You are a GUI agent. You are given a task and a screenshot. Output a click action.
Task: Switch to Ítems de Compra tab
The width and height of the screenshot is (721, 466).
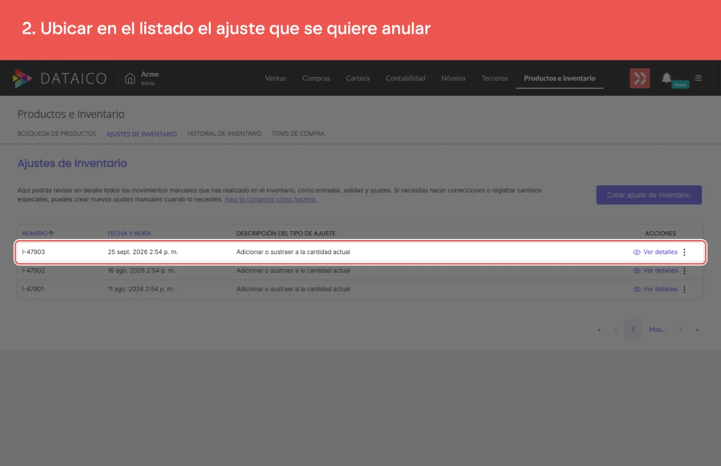point(298,134)
